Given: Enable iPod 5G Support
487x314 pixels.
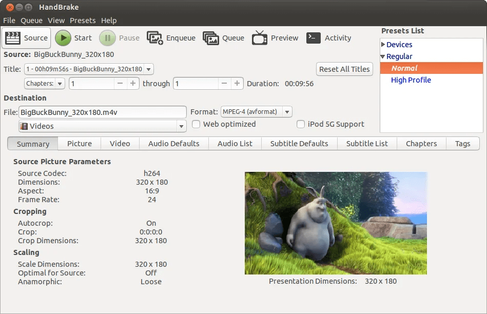Looking at the screenshot, I should [300, 124].
